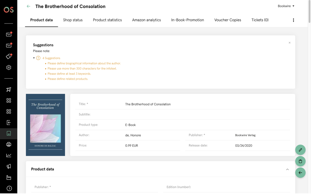Open the Bookwire account dropdown
The width and height of the screenshot is (311, 194).
pyautogui.click(x=286, y=6)
